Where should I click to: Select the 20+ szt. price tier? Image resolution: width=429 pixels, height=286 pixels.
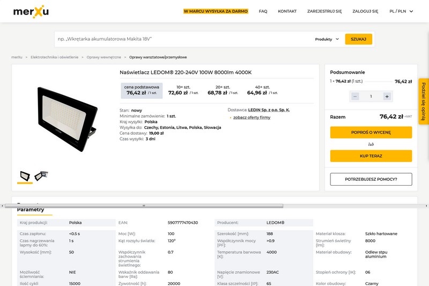(223, 91)
